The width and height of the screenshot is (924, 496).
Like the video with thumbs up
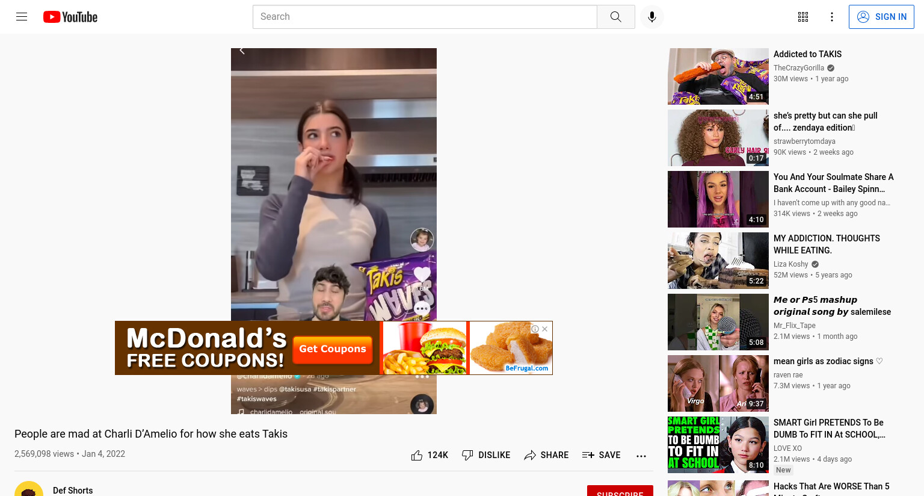point(429,455)
